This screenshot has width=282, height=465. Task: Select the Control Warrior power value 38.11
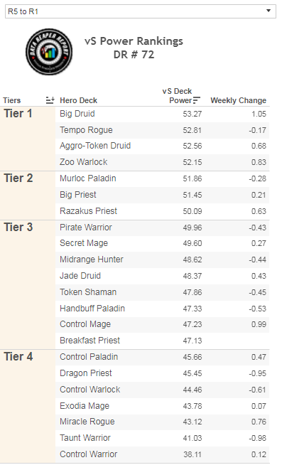pos(192,454)
